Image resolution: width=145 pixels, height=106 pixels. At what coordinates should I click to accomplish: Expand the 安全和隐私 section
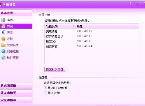pos(16,100)
